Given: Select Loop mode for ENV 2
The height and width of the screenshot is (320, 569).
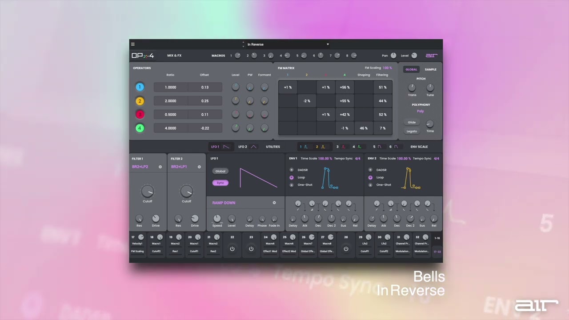Looking at the screenshot, I should (x=370, y=177).
